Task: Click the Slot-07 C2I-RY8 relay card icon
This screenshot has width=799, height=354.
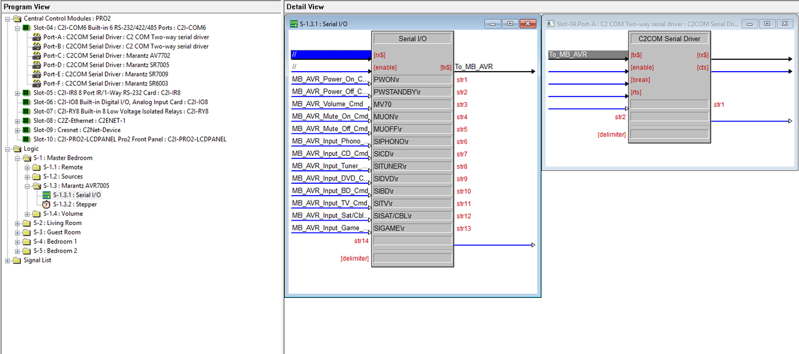Action: (27, 112)
